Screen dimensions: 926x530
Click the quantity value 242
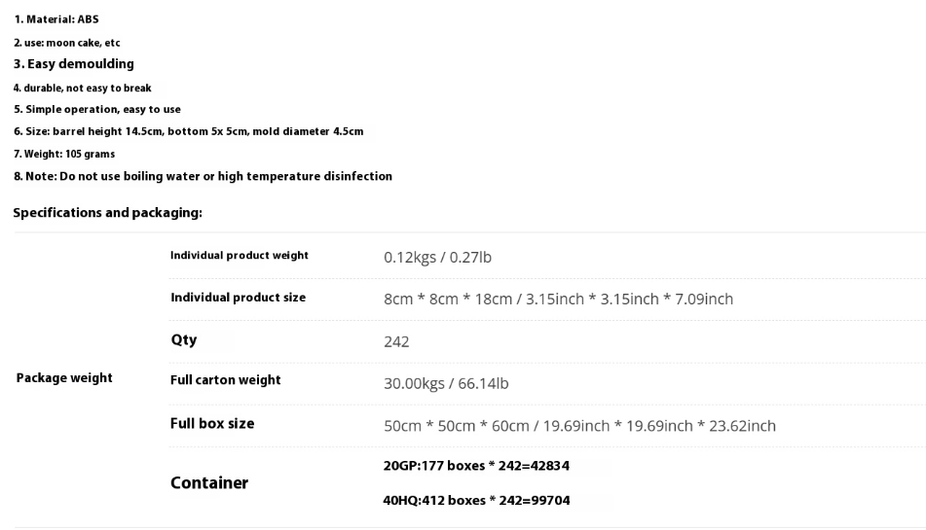[x=396, y=342]
